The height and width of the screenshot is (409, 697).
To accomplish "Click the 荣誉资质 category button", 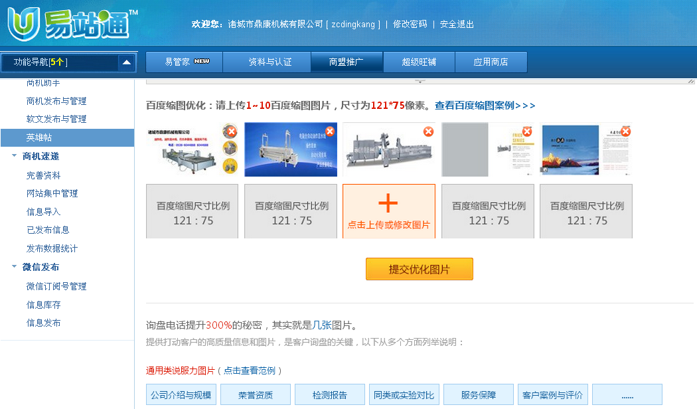I will pyautogui.click(x=256, y=395).
